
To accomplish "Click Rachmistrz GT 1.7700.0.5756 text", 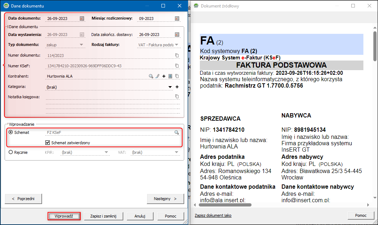I will tap(264, 86).
